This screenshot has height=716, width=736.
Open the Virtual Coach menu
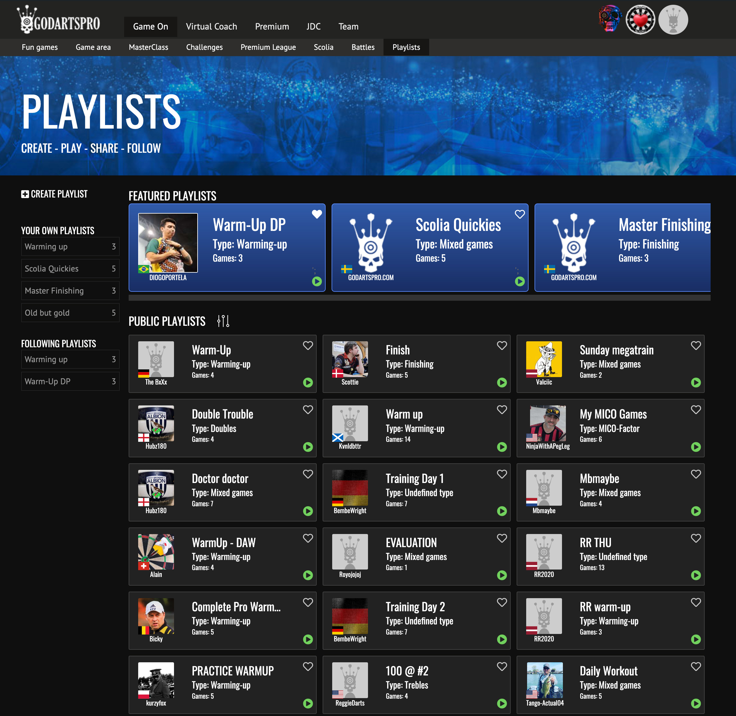tap(211, 27)
